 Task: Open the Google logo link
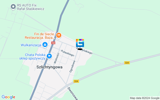(8, 97)
